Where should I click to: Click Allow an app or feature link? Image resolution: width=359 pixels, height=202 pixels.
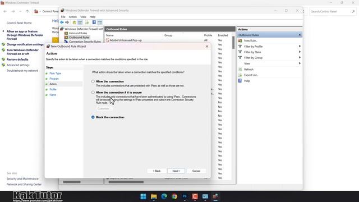pyautogui.click(x=25, y=35)
